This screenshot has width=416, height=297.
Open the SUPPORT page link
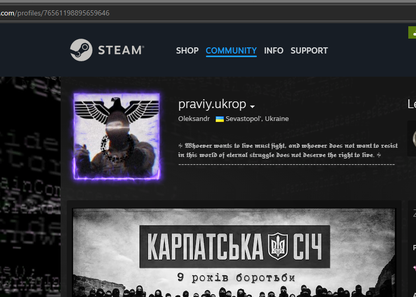[309, 50]
